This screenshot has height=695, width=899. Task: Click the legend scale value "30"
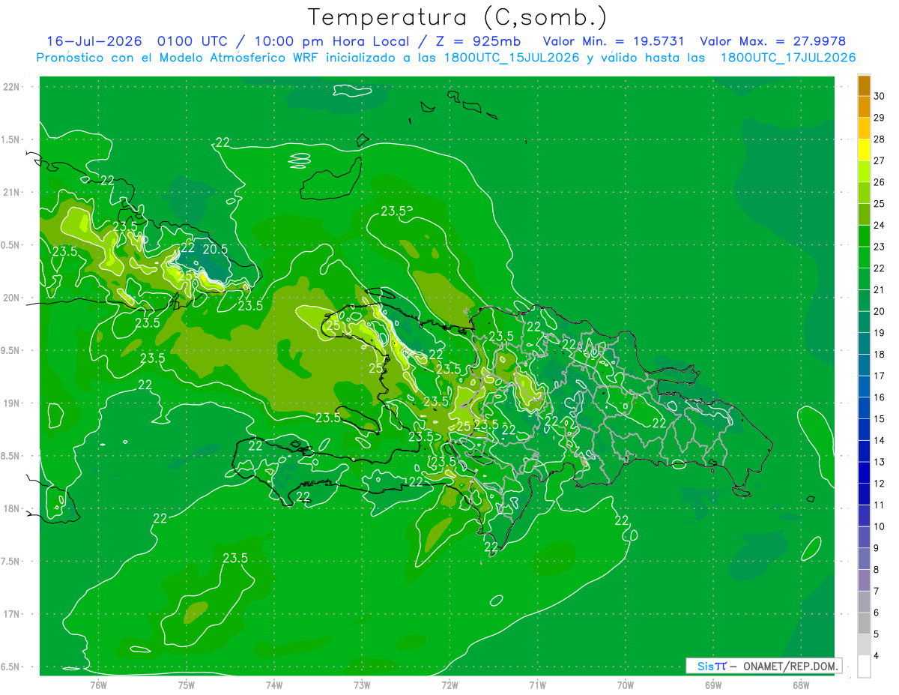pyautogui.click(x=880, y=96)
